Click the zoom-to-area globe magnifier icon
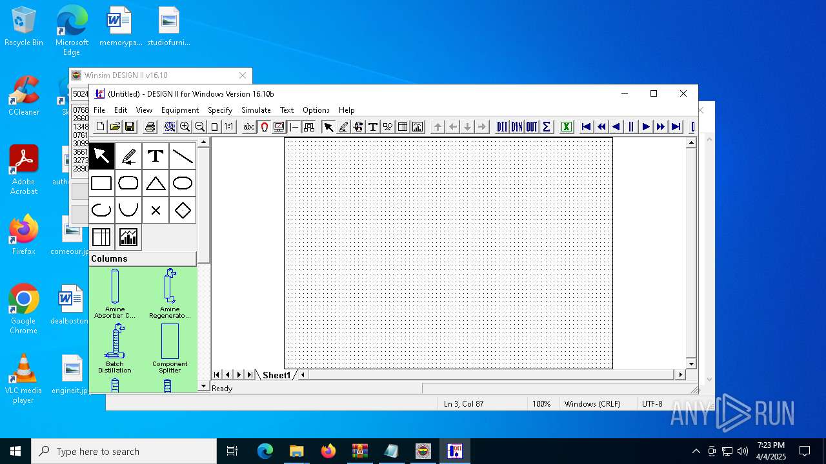 coord(170,127)
